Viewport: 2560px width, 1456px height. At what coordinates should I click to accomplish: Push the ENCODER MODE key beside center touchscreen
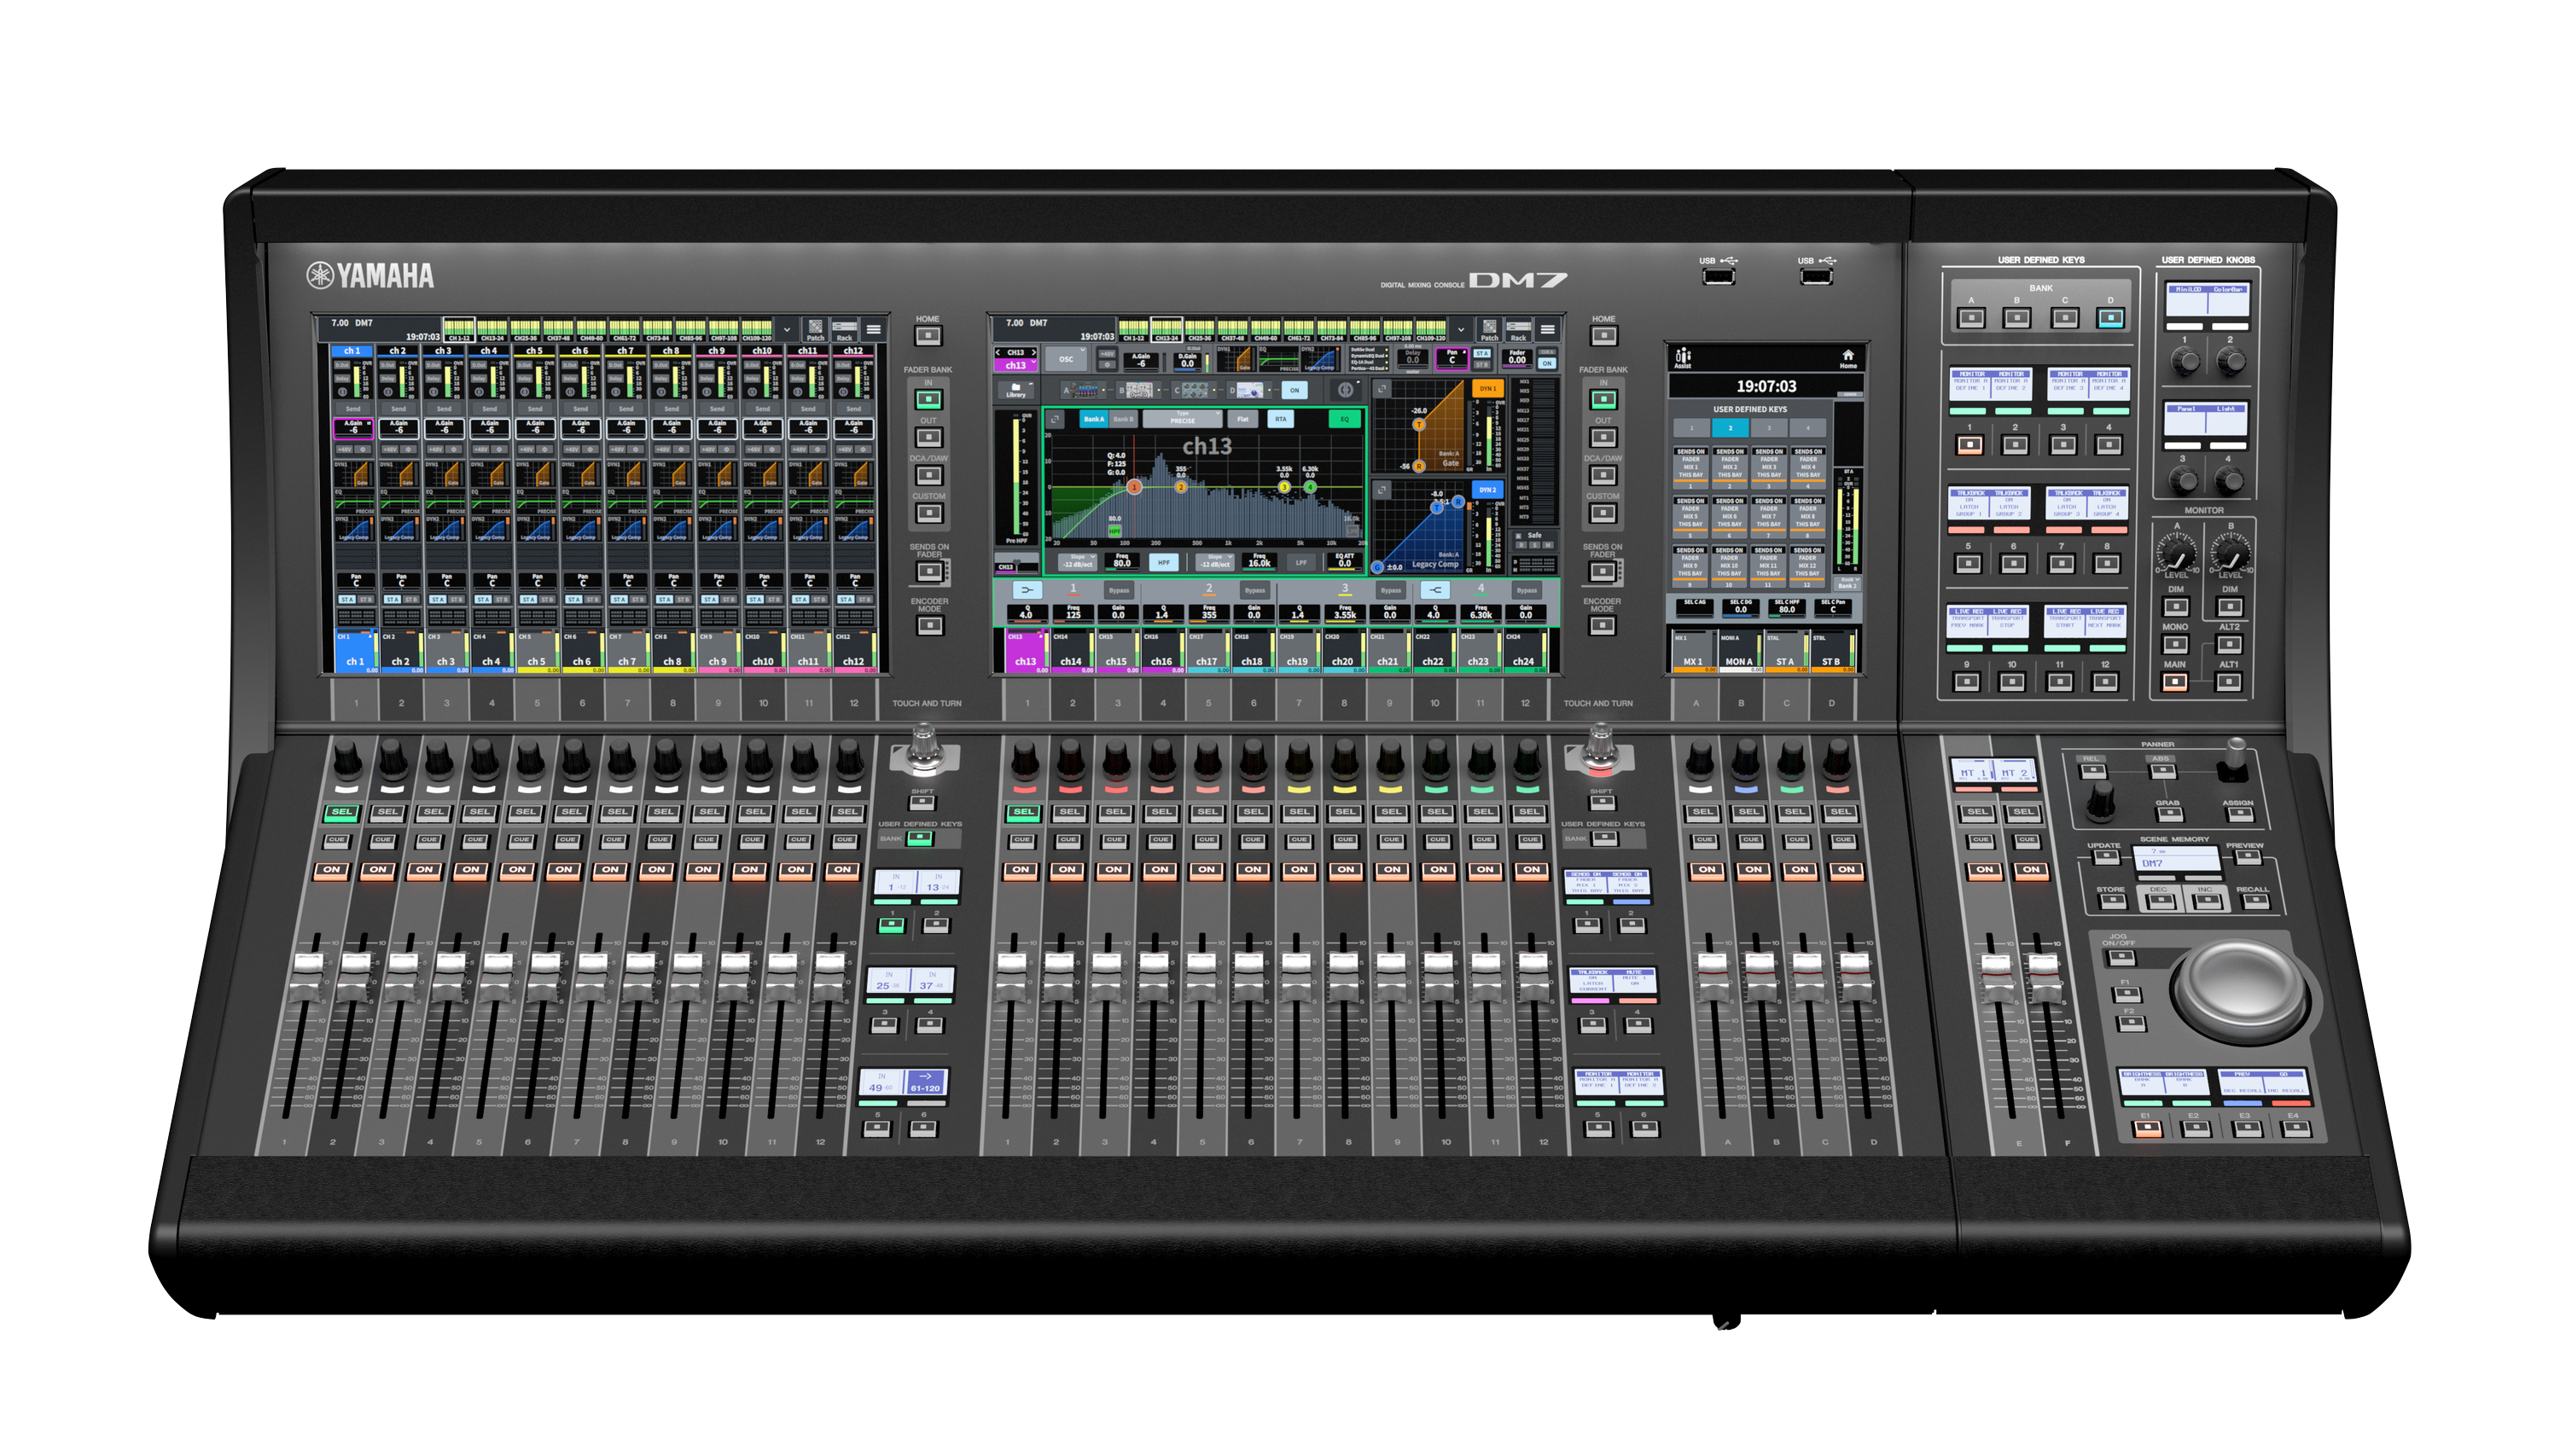(1602, 625)
